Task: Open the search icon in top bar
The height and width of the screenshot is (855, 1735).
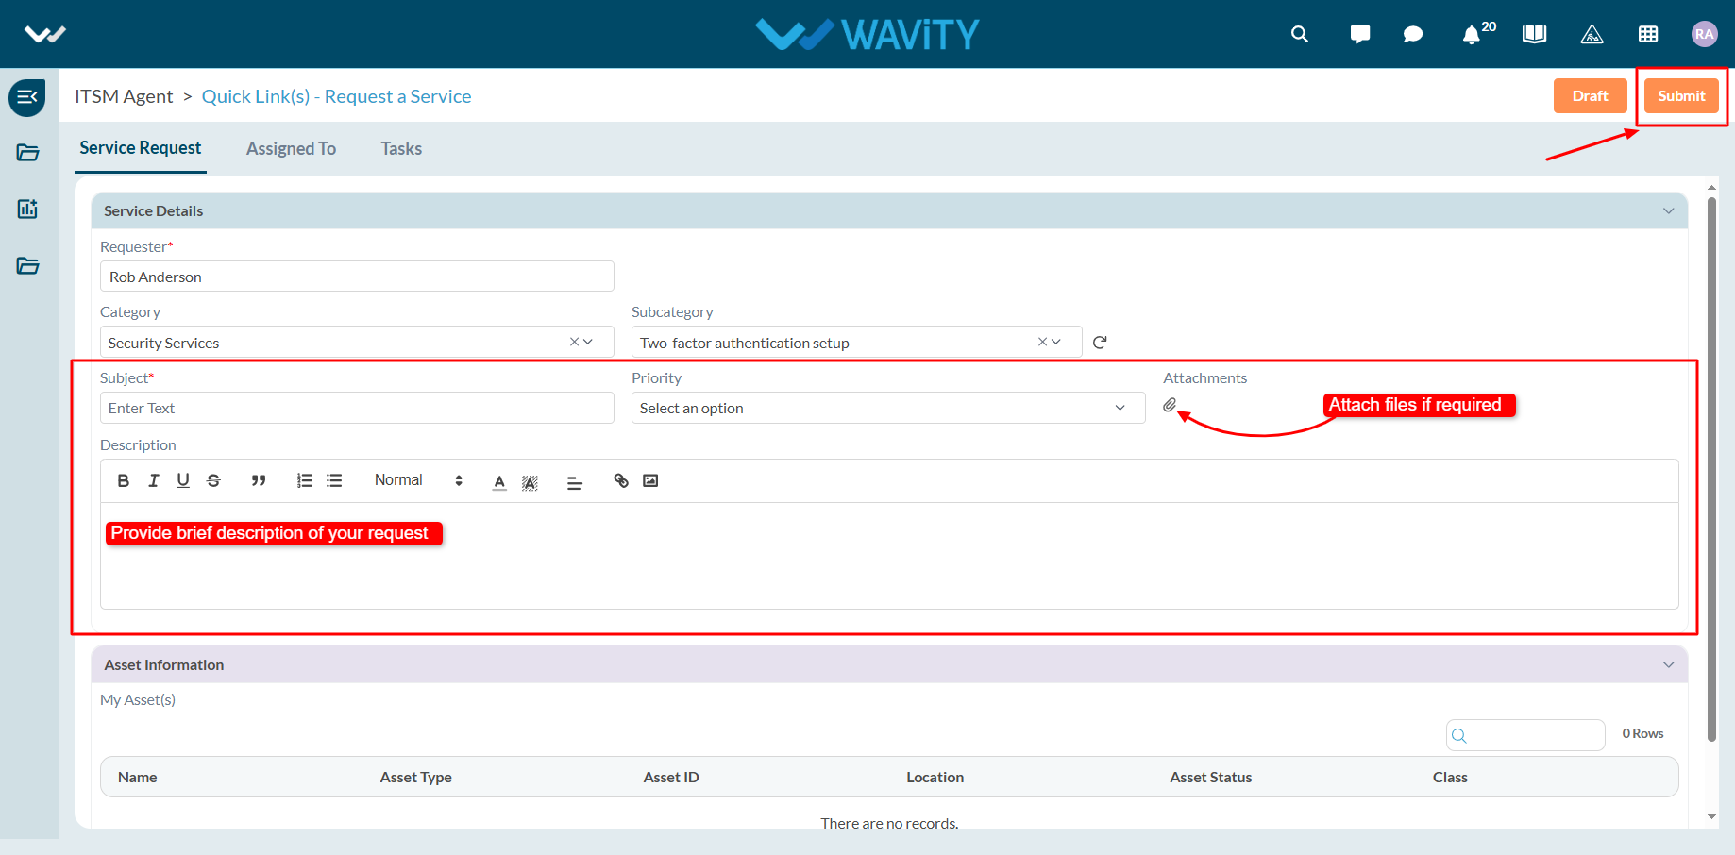Action: click(x=1300, y=34)
